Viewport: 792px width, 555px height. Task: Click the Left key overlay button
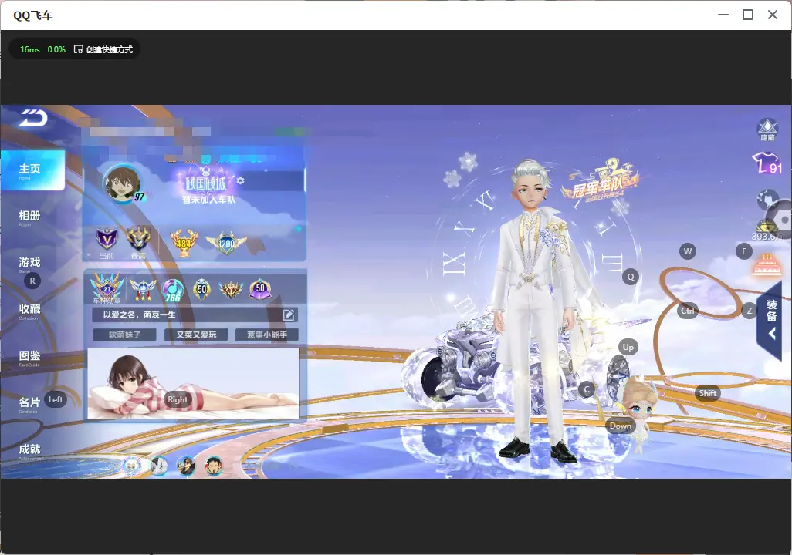pyautogui.click(x=56, y=399)
